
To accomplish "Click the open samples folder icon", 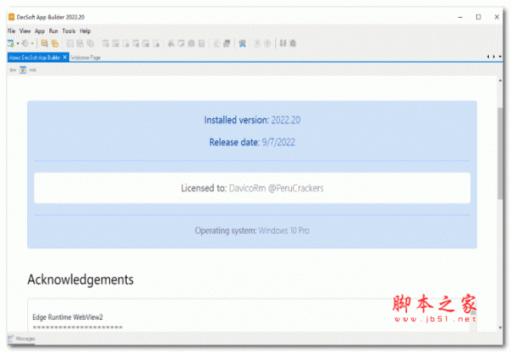I will (55, 43).
